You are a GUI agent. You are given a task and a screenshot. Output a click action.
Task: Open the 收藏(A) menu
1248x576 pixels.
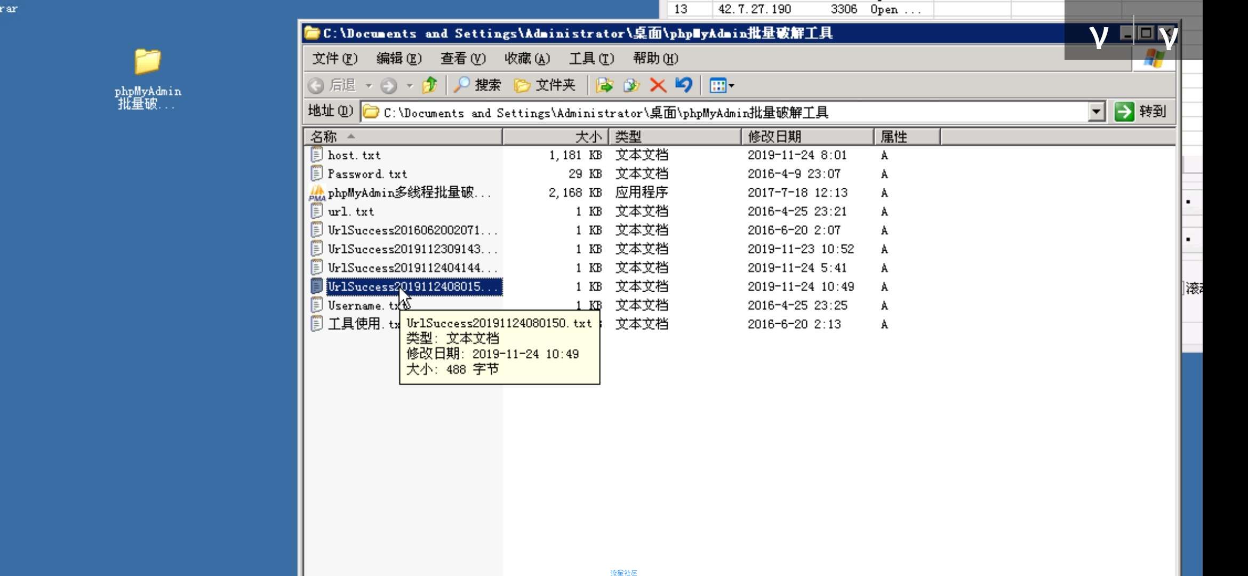527,58
